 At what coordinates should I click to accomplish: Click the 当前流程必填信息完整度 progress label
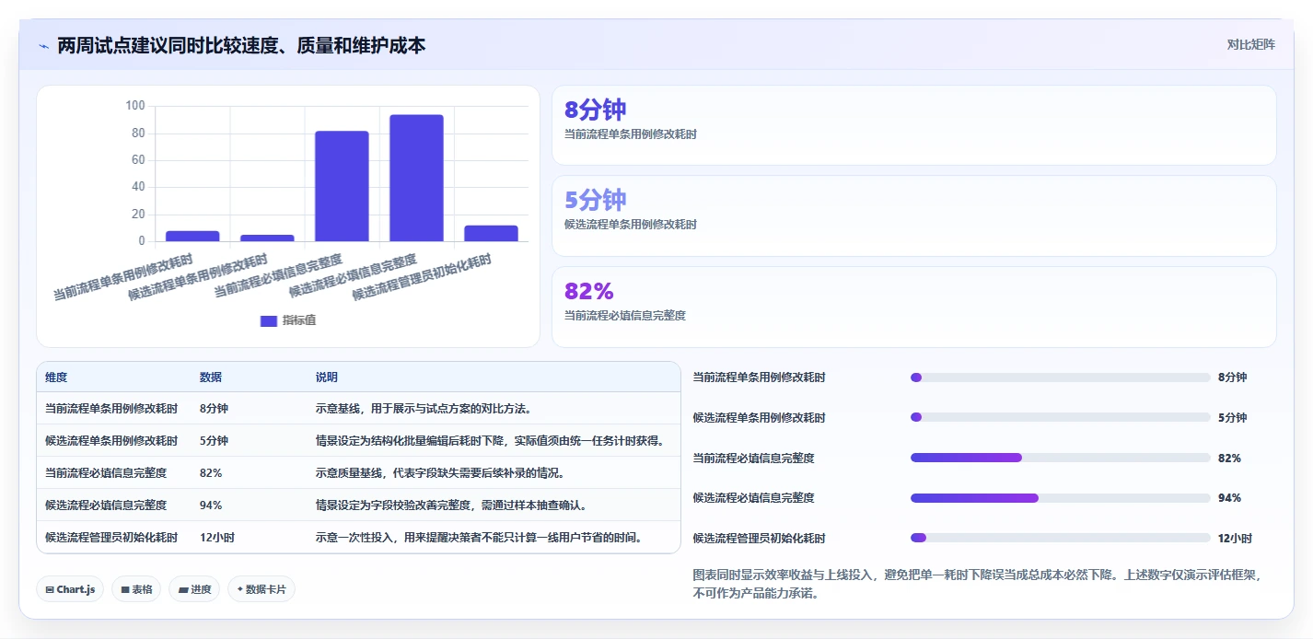pos(753,458)
